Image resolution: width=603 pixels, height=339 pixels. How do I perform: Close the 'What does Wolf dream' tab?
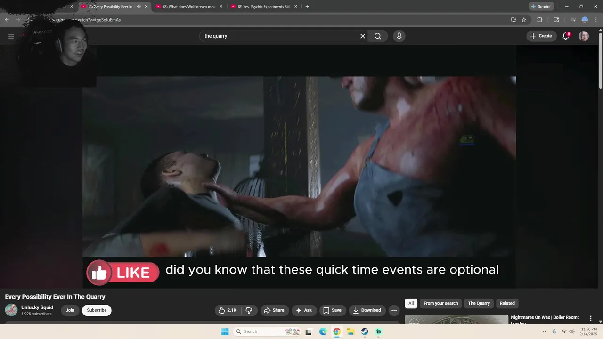coord(221,7)
